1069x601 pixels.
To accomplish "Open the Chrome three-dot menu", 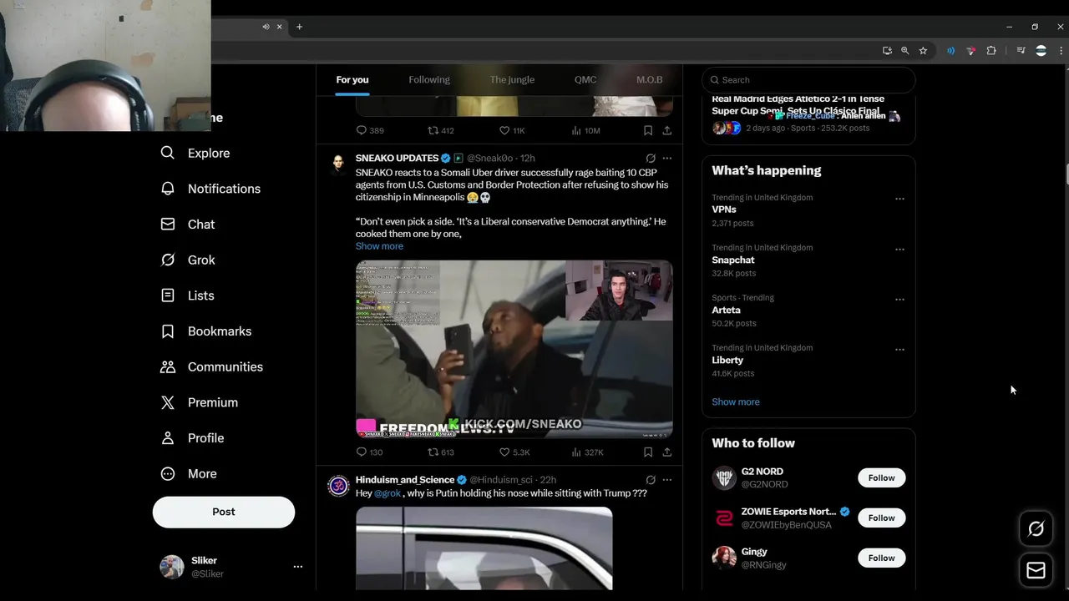I will coord(1059,51).
